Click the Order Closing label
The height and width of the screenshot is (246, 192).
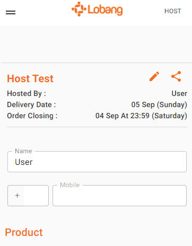(32, 116)
